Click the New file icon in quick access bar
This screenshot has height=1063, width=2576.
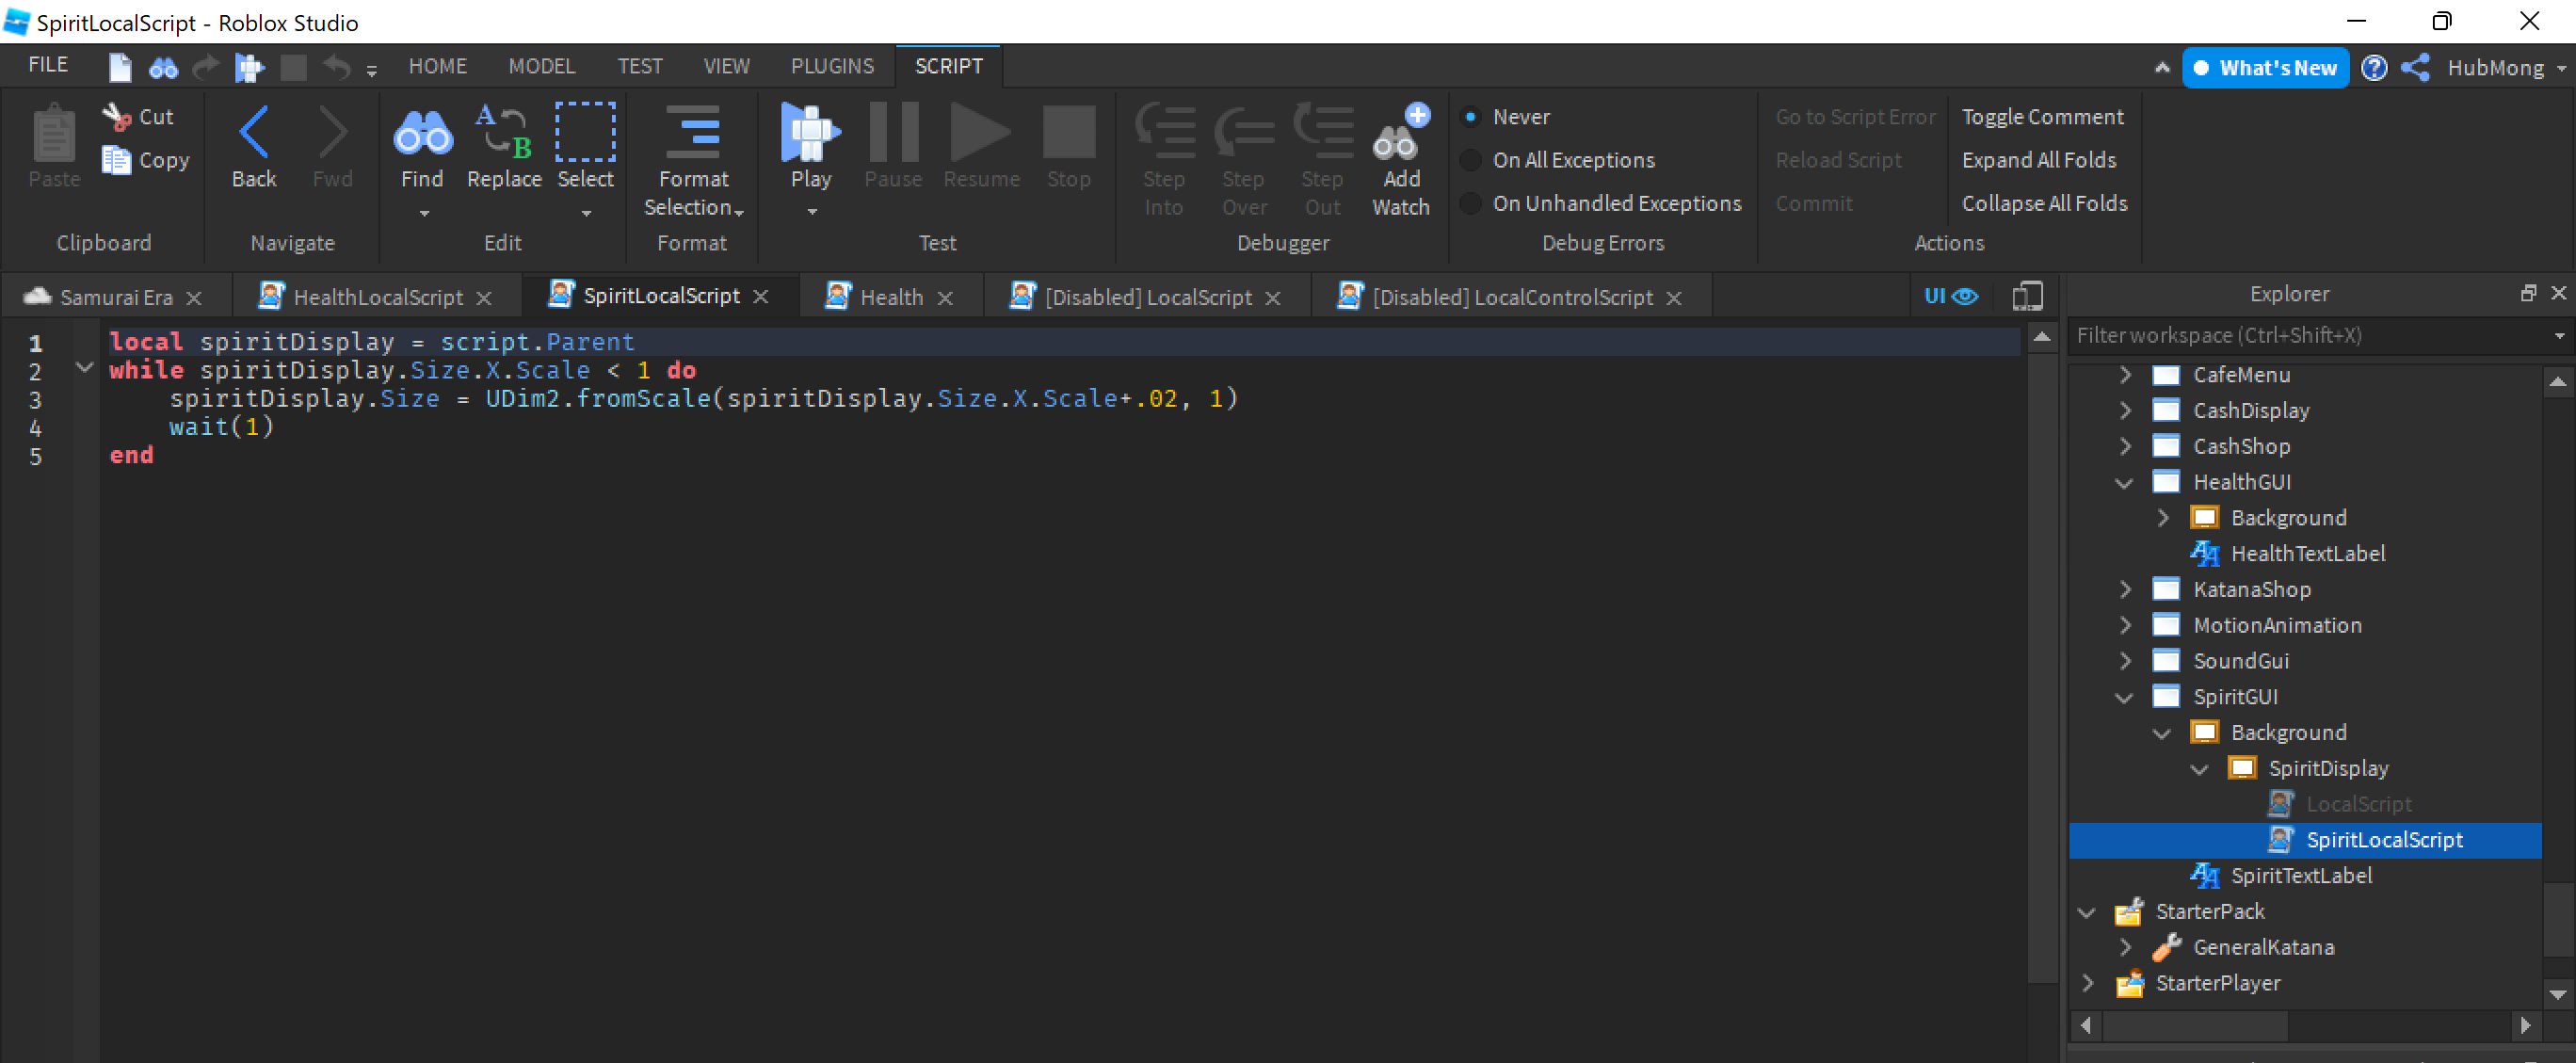120,67
